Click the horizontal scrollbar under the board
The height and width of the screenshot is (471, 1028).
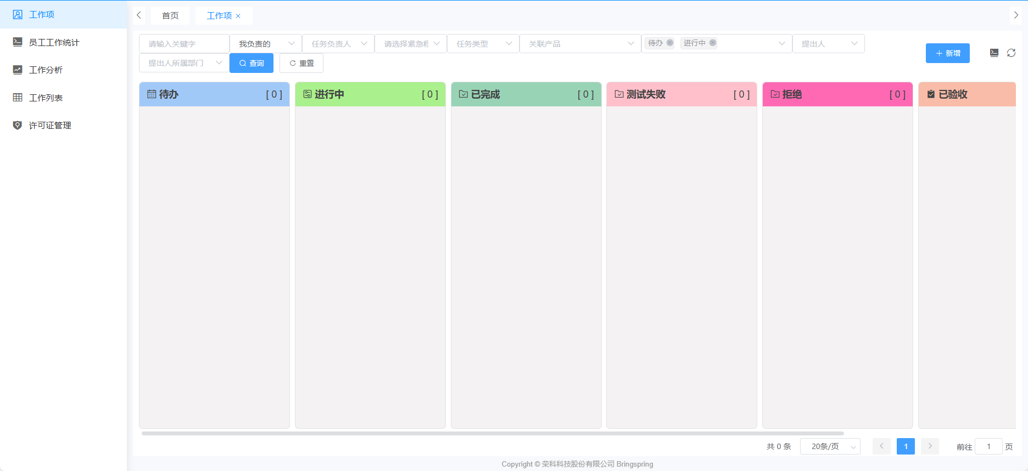(x=492, y=433)
